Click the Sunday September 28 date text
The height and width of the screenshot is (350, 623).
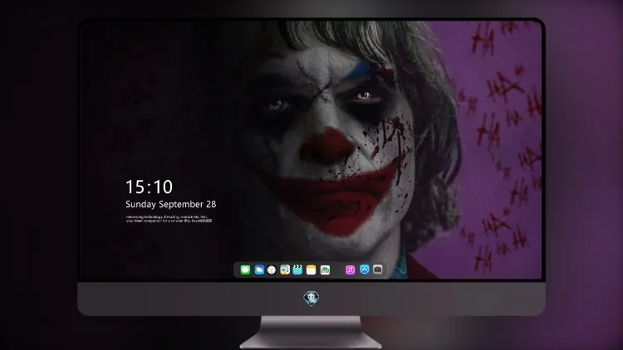(x=171, y=204)
